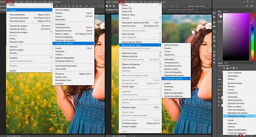This screenshot has width=256, height=137.
Task: Click the purple foreground color swatch
Action: point(219,15)
